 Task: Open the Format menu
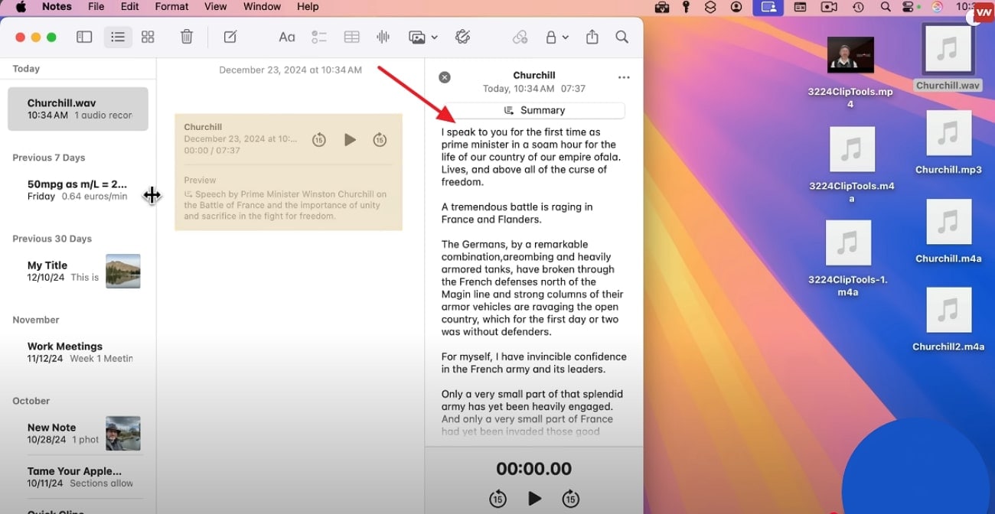(x=171, y=7)
